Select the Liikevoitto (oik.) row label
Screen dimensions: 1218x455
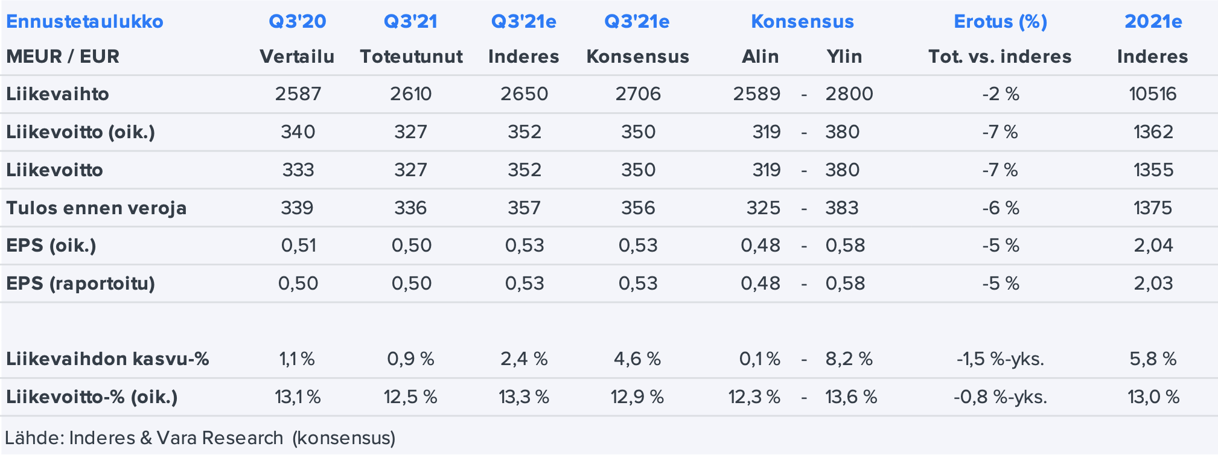(80, 132)
